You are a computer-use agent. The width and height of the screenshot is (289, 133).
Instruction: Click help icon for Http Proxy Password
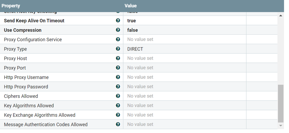click(118, 86)
